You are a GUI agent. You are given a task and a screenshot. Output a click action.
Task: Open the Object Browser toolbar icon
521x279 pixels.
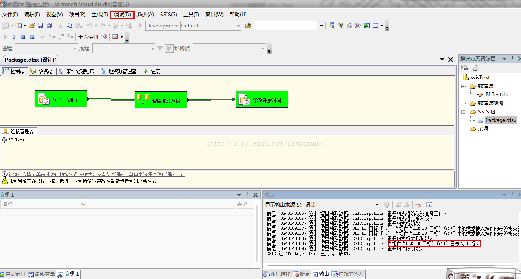[x=349, y=26]
